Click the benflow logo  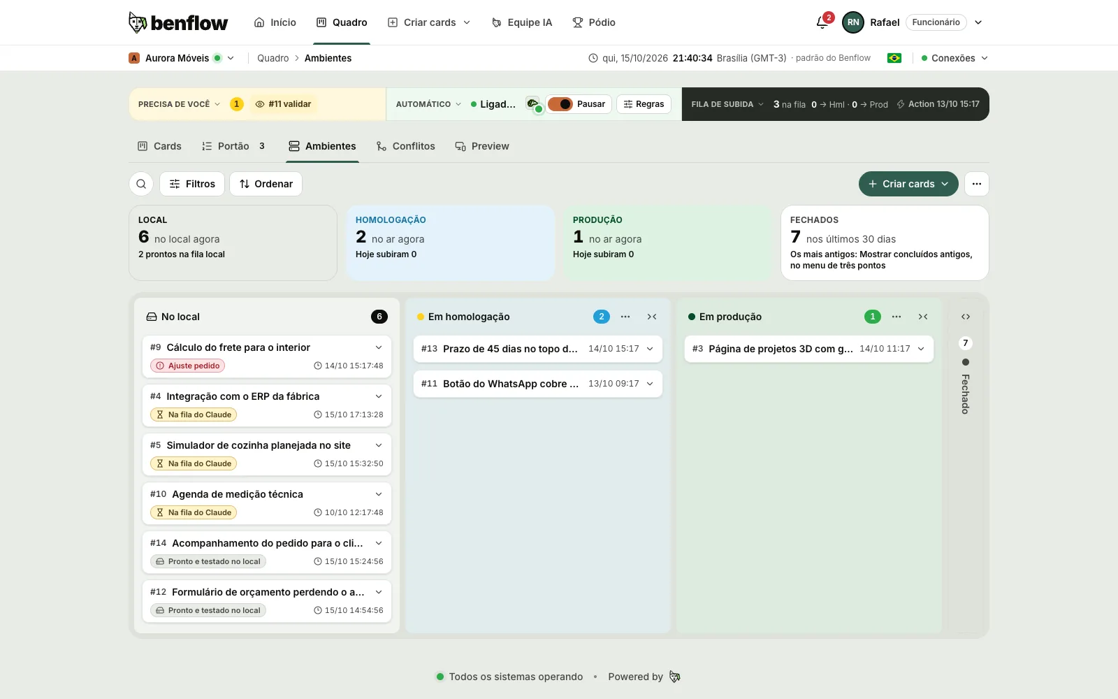click(178, 22)
